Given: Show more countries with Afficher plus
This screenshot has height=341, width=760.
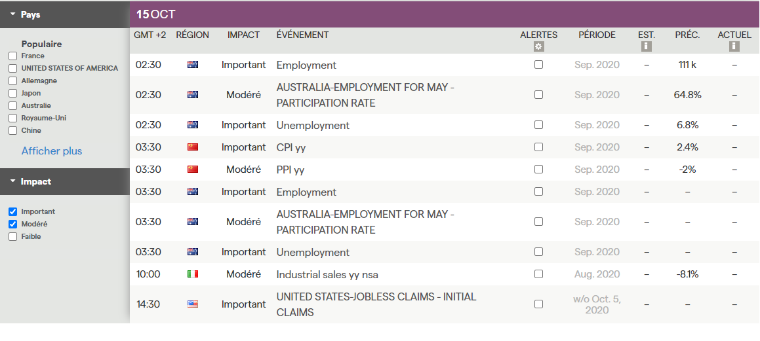Looking at the screenshot, I should click(x=52, y=151).
